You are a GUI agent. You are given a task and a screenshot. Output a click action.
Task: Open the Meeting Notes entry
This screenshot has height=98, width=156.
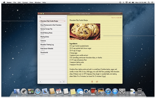tap(52, 38)
